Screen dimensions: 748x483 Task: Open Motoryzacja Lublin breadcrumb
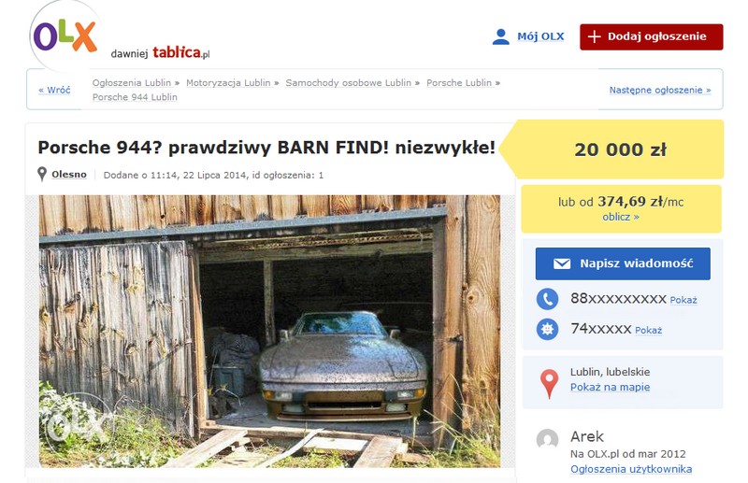[232, 83]
